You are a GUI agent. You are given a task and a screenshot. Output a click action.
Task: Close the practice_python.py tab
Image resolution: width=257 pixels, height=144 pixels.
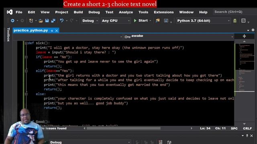click(57, 30)
